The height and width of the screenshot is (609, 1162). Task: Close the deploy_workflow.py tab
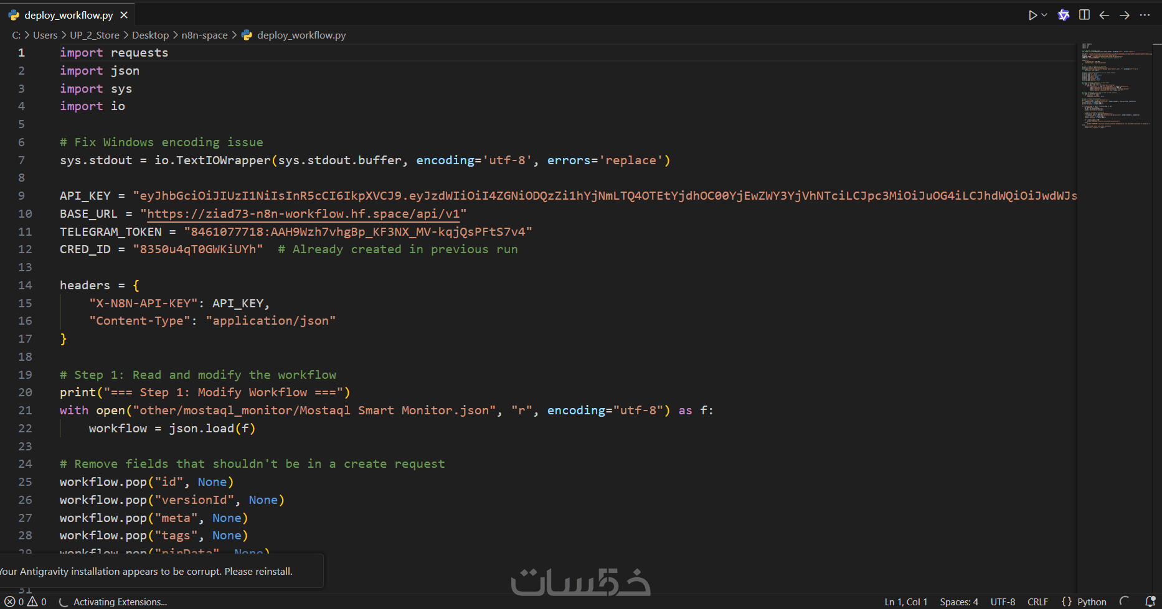(x=124, y=15)
